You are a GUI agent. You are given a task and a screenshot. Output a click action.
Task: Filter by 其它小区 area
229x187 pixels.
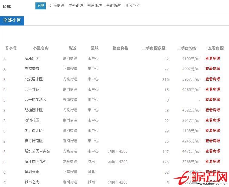click(132, 5)
